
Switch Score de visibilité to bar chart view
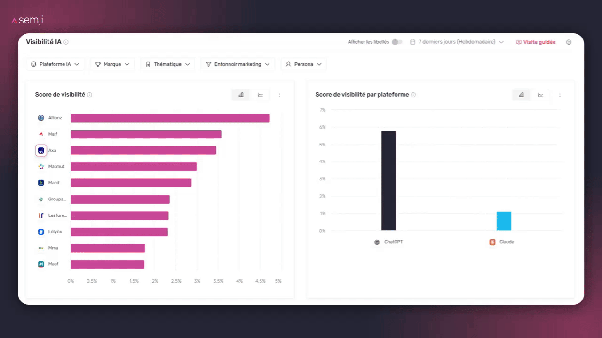click(241, 95)
